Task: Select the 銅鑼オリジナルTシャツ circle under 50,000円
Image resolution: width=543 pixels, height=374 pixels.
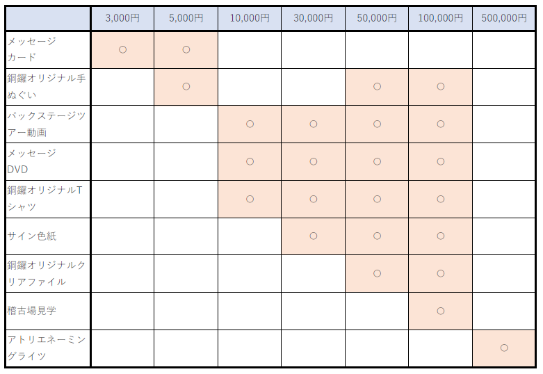Action: 377,199
